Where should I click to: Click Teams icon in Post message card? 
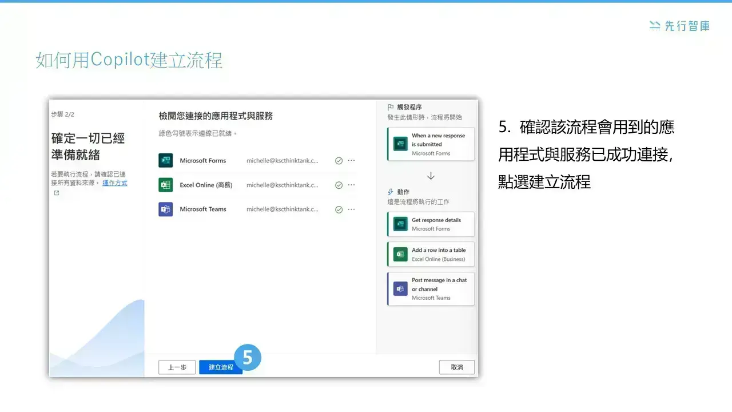point(400,289)
